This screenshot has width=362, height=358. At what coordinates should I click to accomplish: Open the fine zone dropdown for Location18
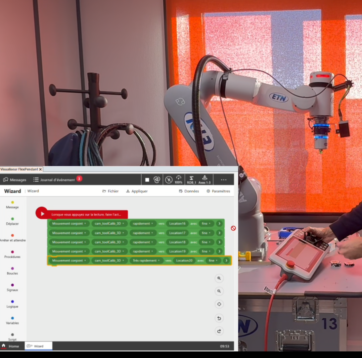point(206,242)
